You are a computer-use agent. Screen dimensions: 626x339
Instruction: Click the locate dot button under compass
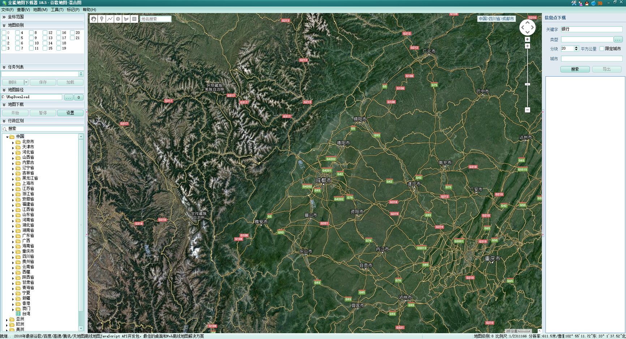527,39
